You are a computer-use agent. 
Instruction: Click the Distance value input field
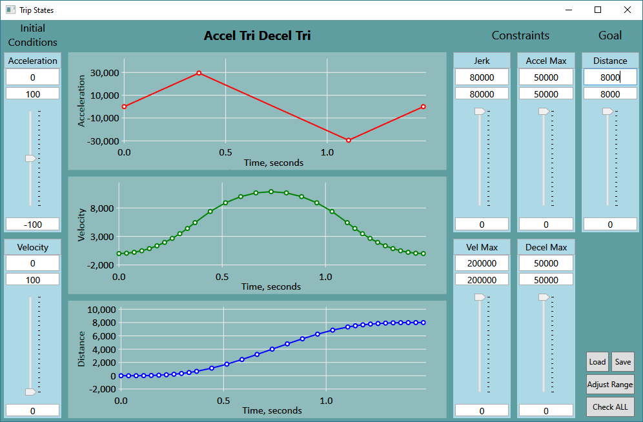pos(610,77)
